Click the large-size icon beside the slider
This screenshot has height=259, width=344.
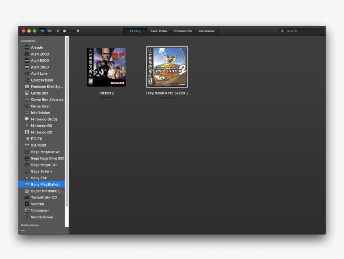[x=78, y=31]
